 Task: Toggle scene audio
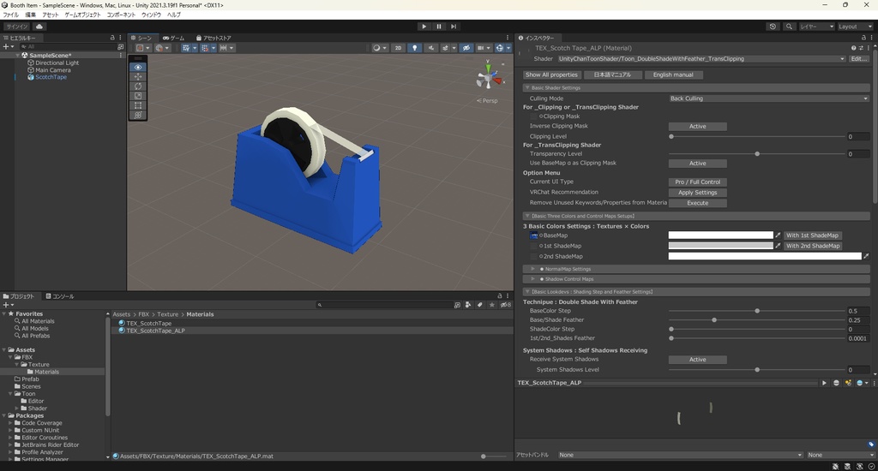tap(430, 48)
